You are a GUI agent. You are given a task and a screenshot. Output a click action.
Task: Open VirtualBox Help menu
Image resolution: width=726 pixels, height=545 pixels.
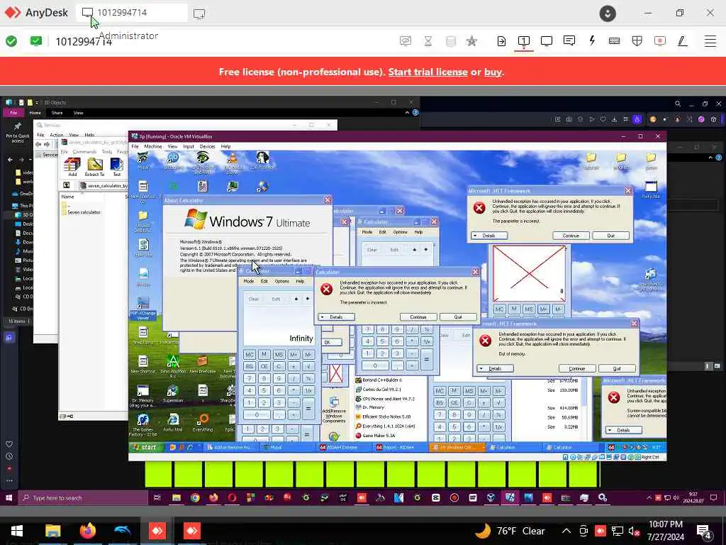click(x=225, y=146)
